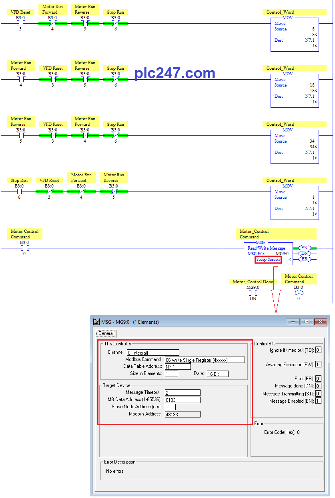Select VFD Reset contact in rung moving 18
Viewport: 335px width, 498px height.
[53, 79]
